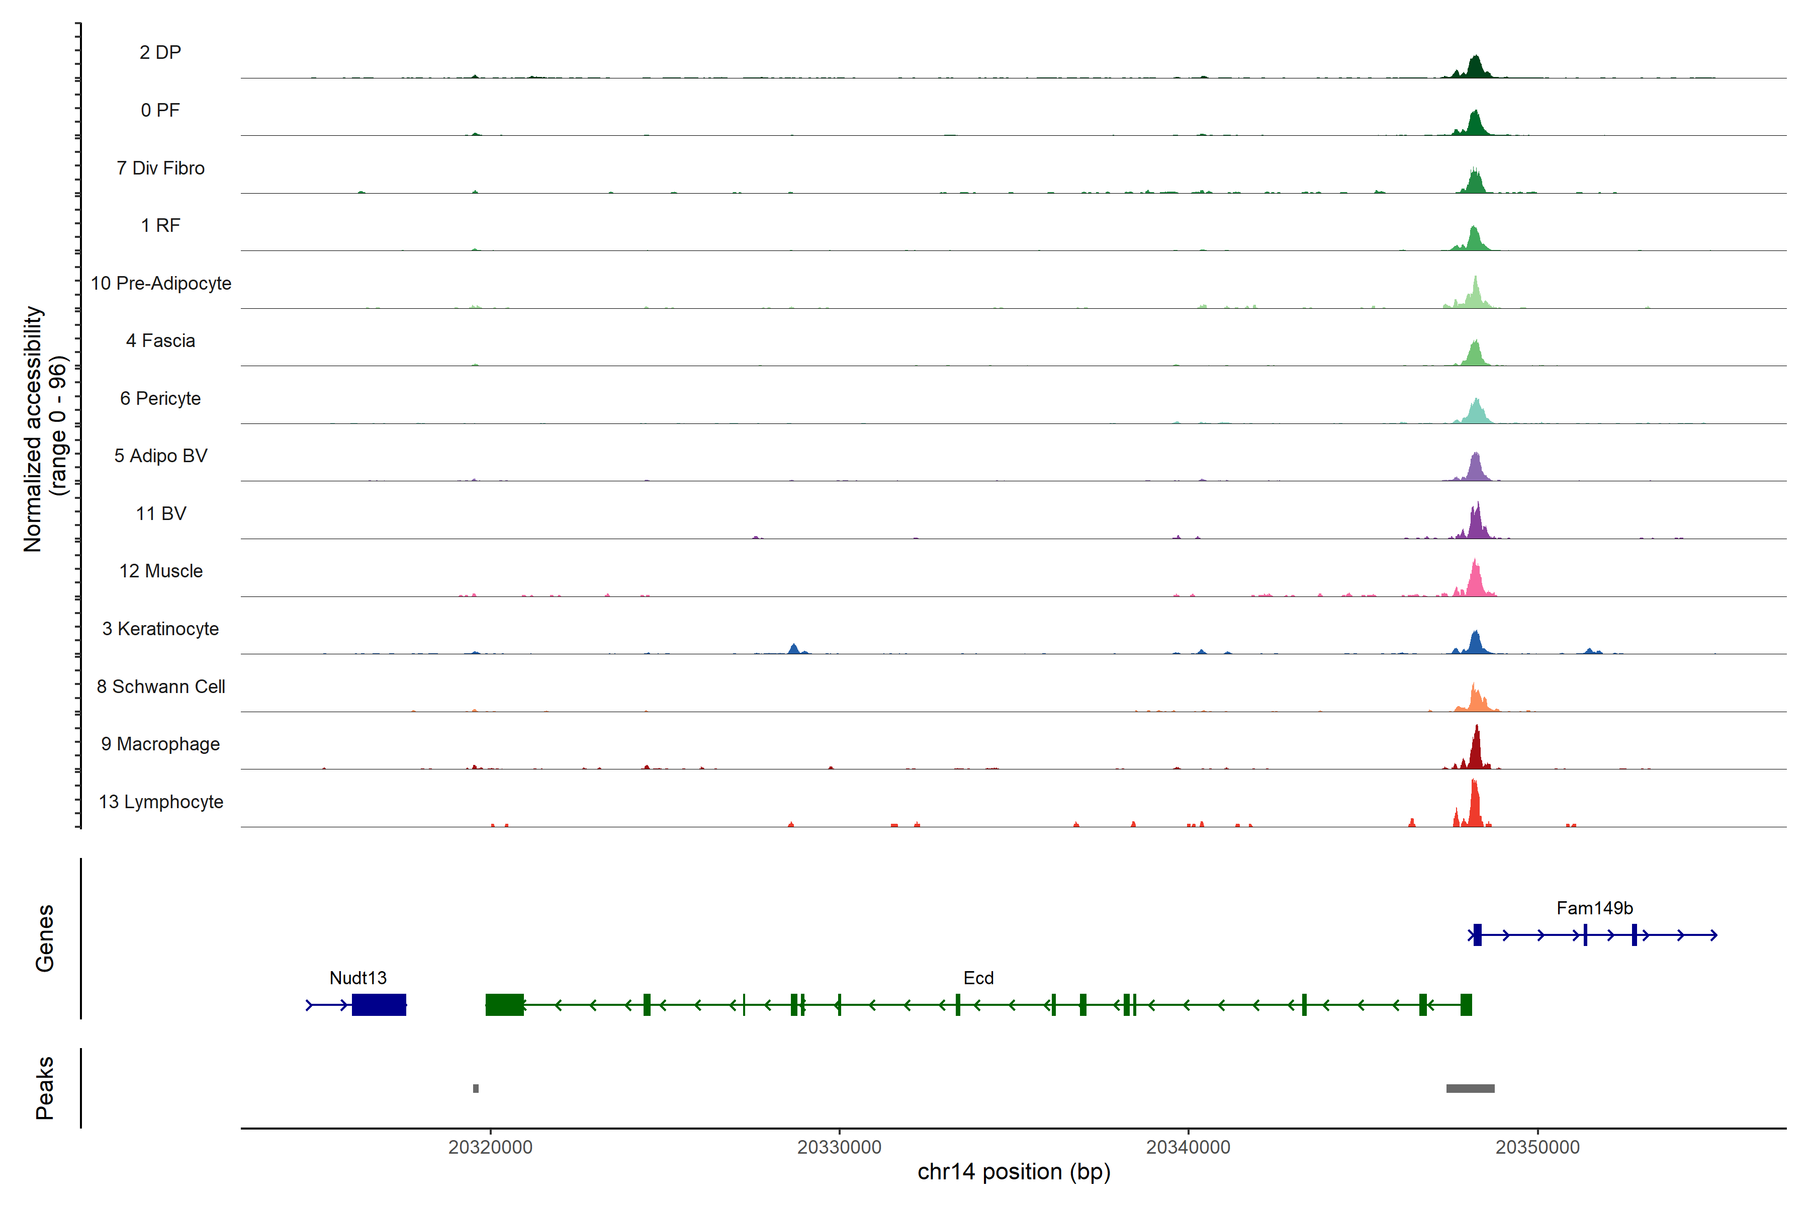The image size is (1810, 1207).
Task: Click the 2 DP track label
Action: pyautogui.click(x=160, y=52)
